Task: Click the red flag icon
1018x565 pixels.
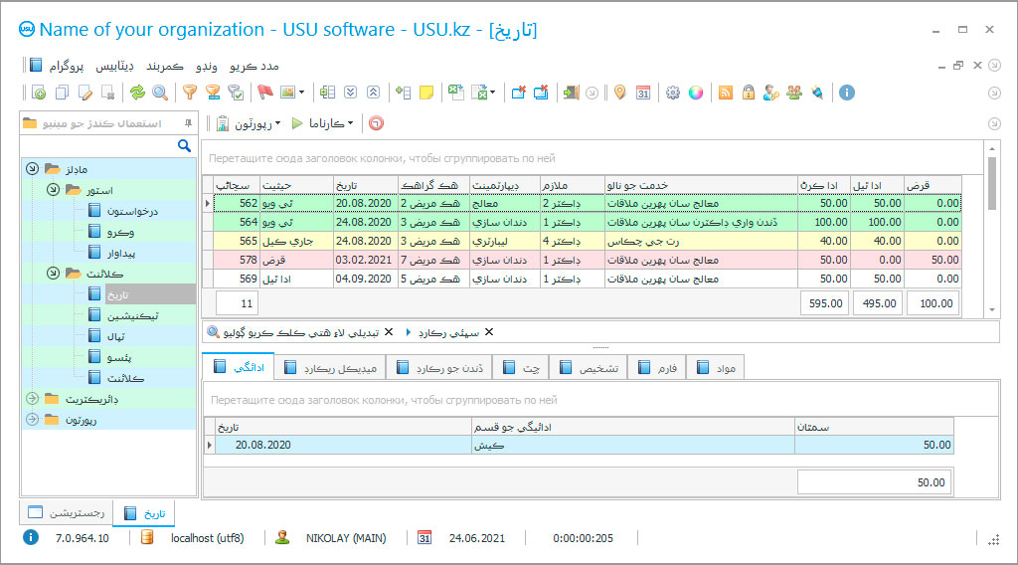Action: (264, 93)
